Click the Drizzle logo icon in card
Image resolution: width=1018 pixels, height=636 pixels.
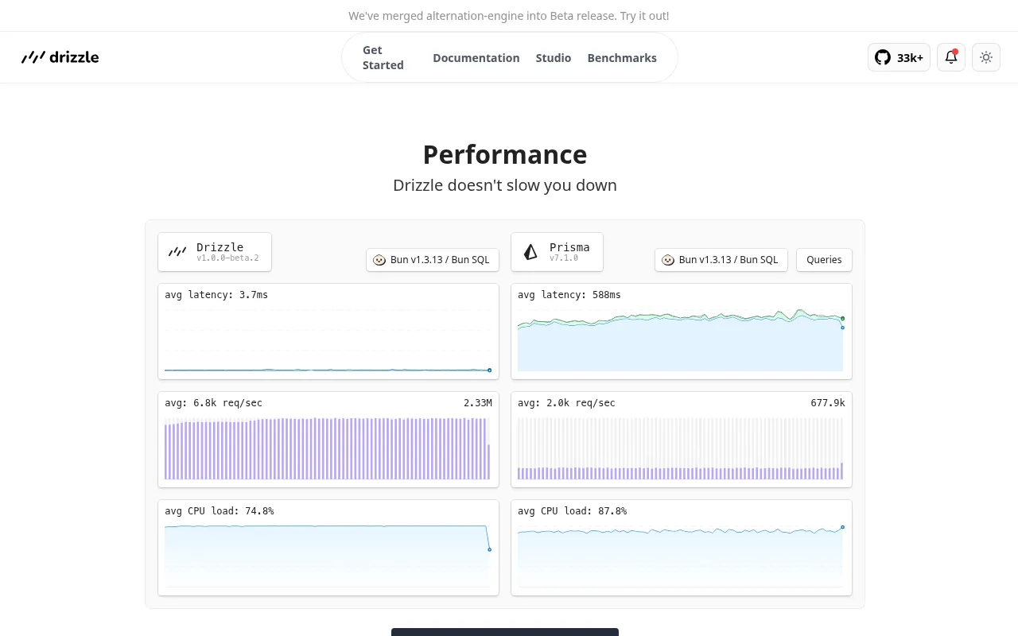(177, 252)
